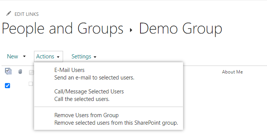Sort by the About Me column header
Screen dimensions: 267x139
[232, 72]
